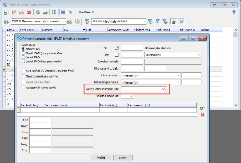Click the print icon in the toolbar
The image size is (241, 163).
45,12
